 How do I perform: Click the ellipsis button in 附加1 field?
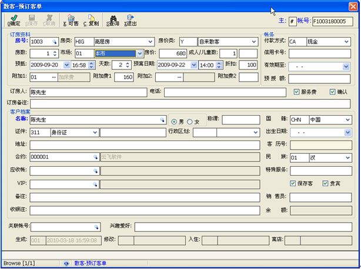coord(54,77)
